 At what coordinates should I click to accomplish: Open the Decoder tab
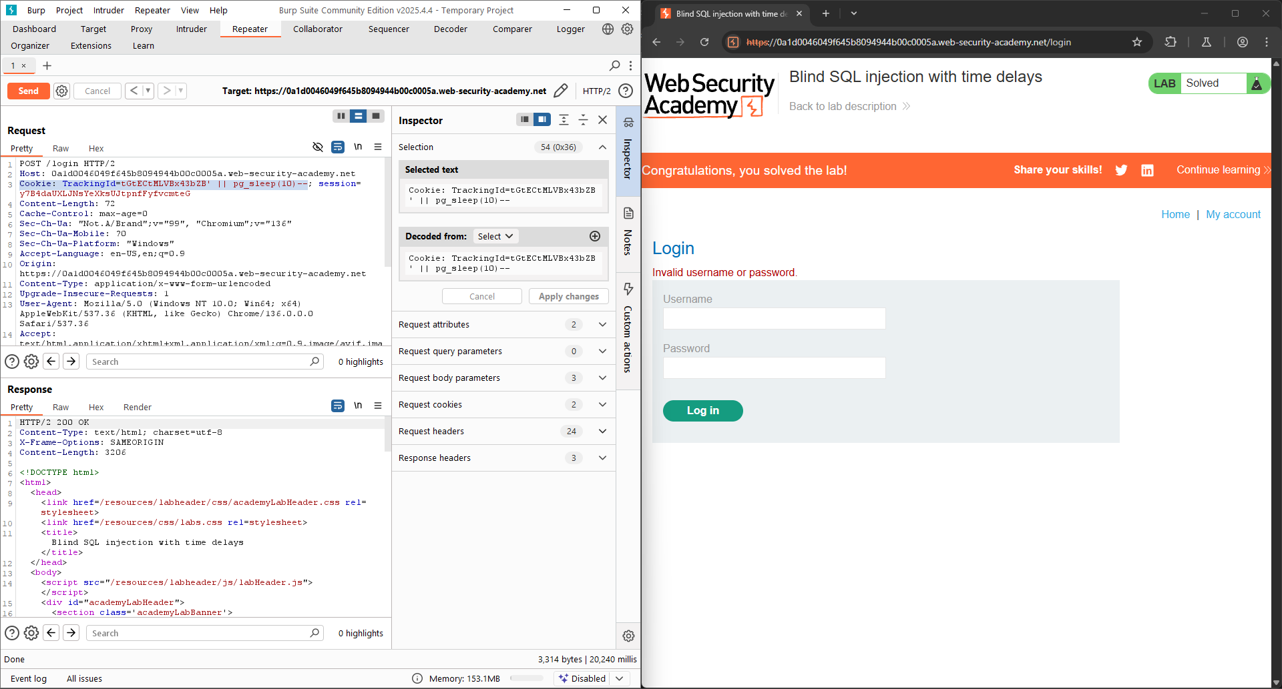(x=451, y=29)
